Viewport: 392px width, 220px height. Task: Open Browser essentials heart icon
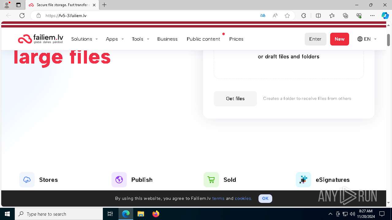click(359, 16)
